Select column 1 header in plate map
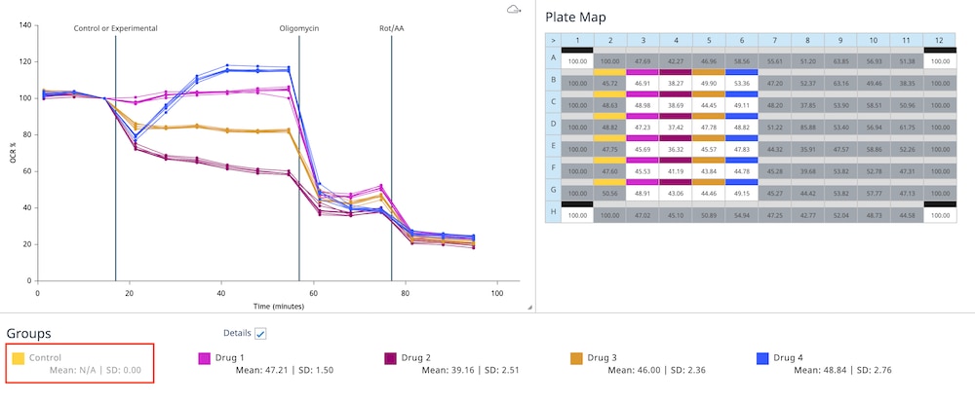Viewport: 975px width, 402px height. pyautogui.click(x=578, y=40)
